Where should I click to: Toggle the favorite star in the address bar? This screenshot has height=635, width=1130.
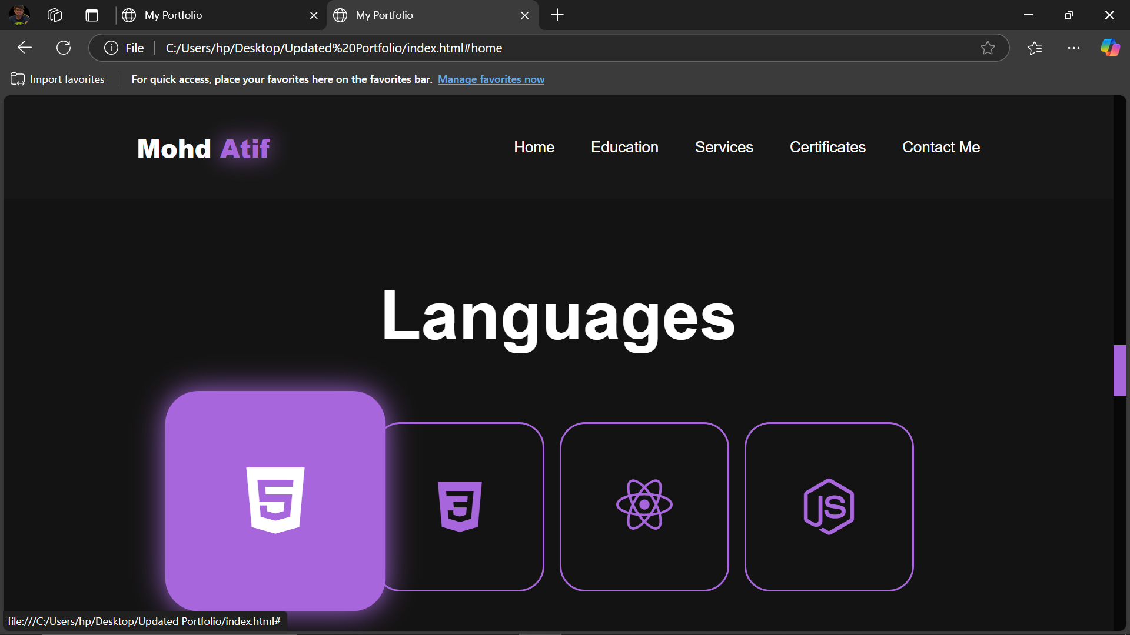tap(988, 48)
